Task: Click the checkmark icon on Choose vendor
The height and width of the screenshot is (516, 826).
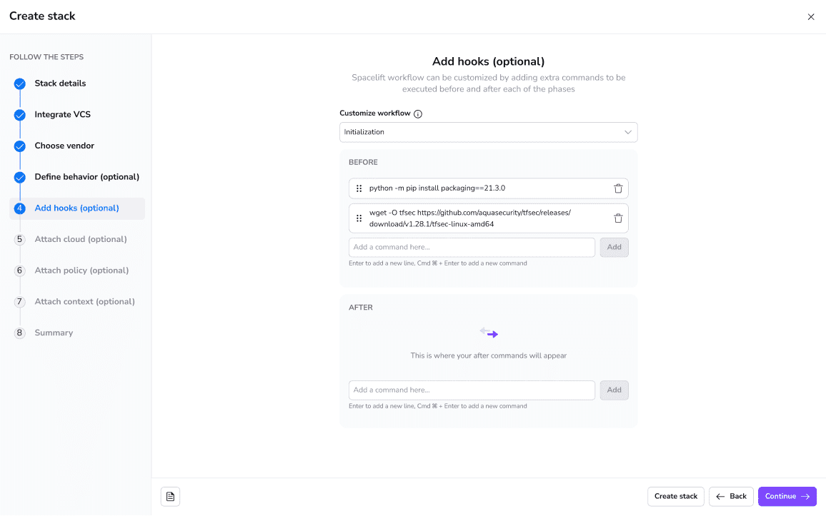Action: point(19,146)
